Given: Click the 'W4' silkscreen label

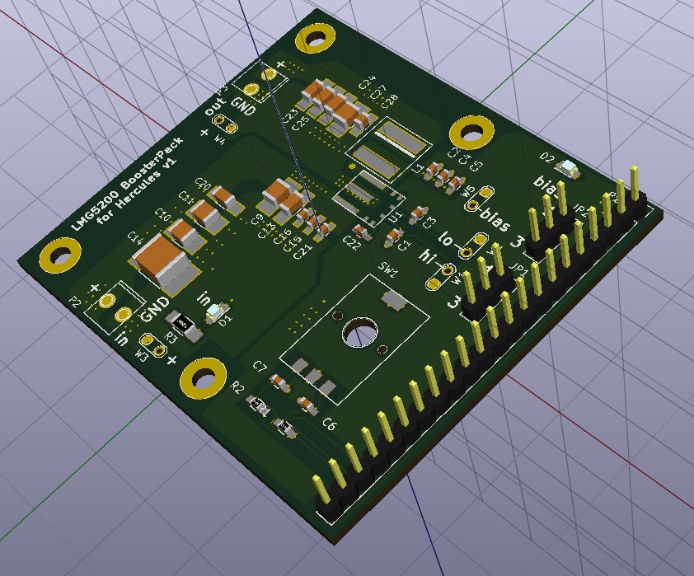Looking at the screenshot, I should 219,139.
